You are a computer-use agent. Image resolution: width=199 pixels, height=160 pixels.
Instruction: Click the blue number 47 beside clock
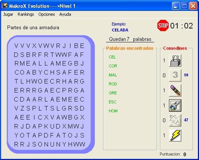pyautogui.click(x=186, y=120)
